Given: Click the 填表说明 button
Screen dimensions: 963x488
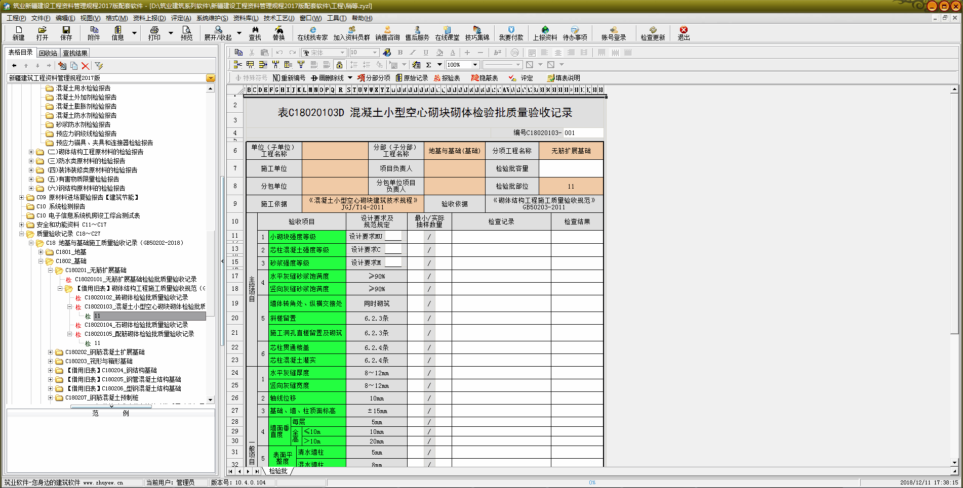Looking at the screenshot, I should [564, 78].
